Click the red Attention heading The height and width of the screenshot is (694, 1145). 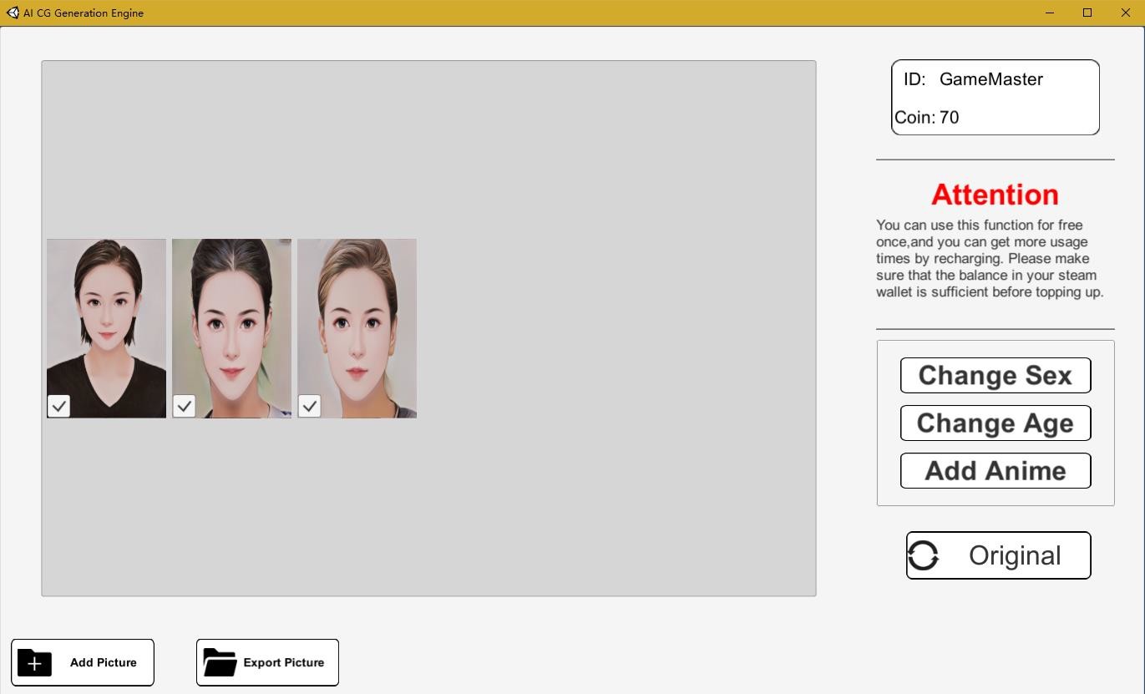tap(995, 194)
